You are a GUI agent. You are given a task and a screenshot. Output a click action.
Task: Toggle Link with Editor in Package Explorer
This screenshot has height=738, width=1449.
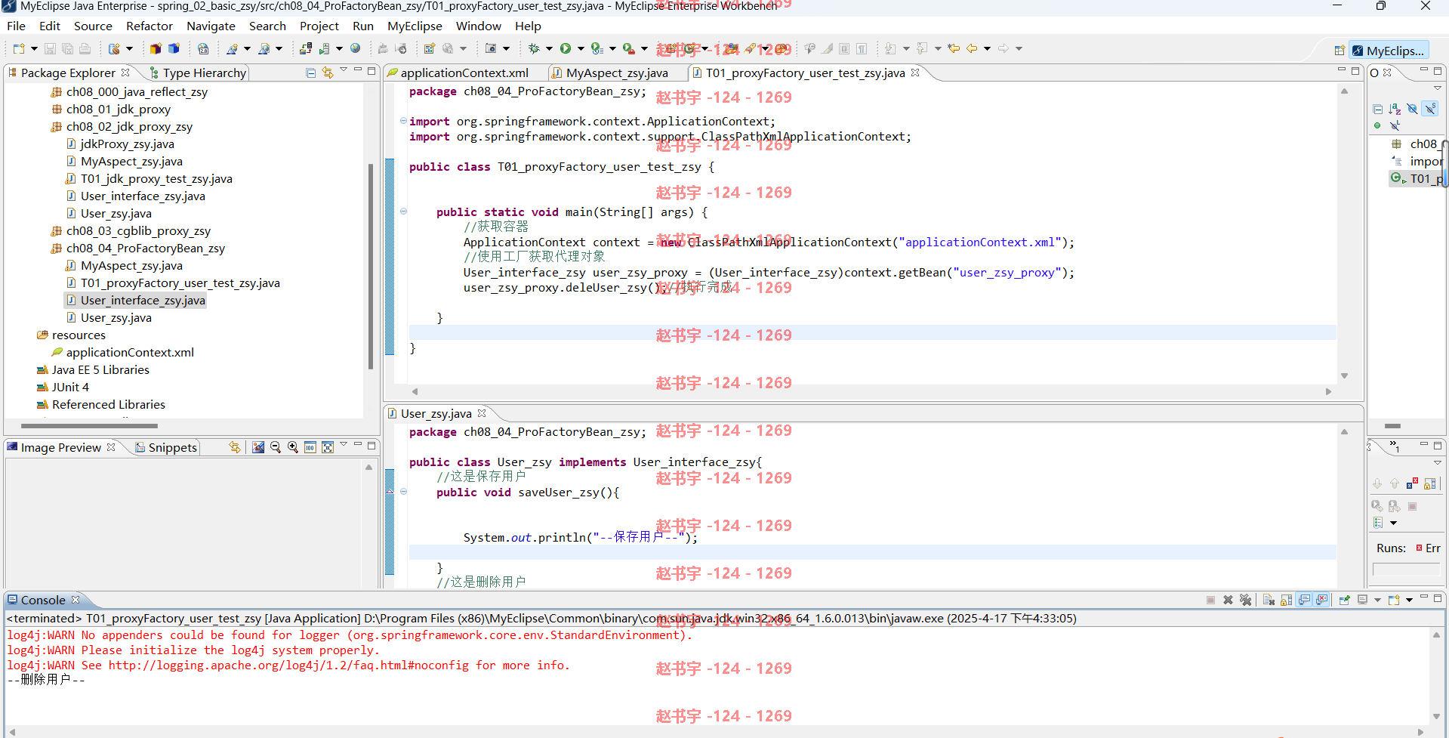(x=327, y=73)
